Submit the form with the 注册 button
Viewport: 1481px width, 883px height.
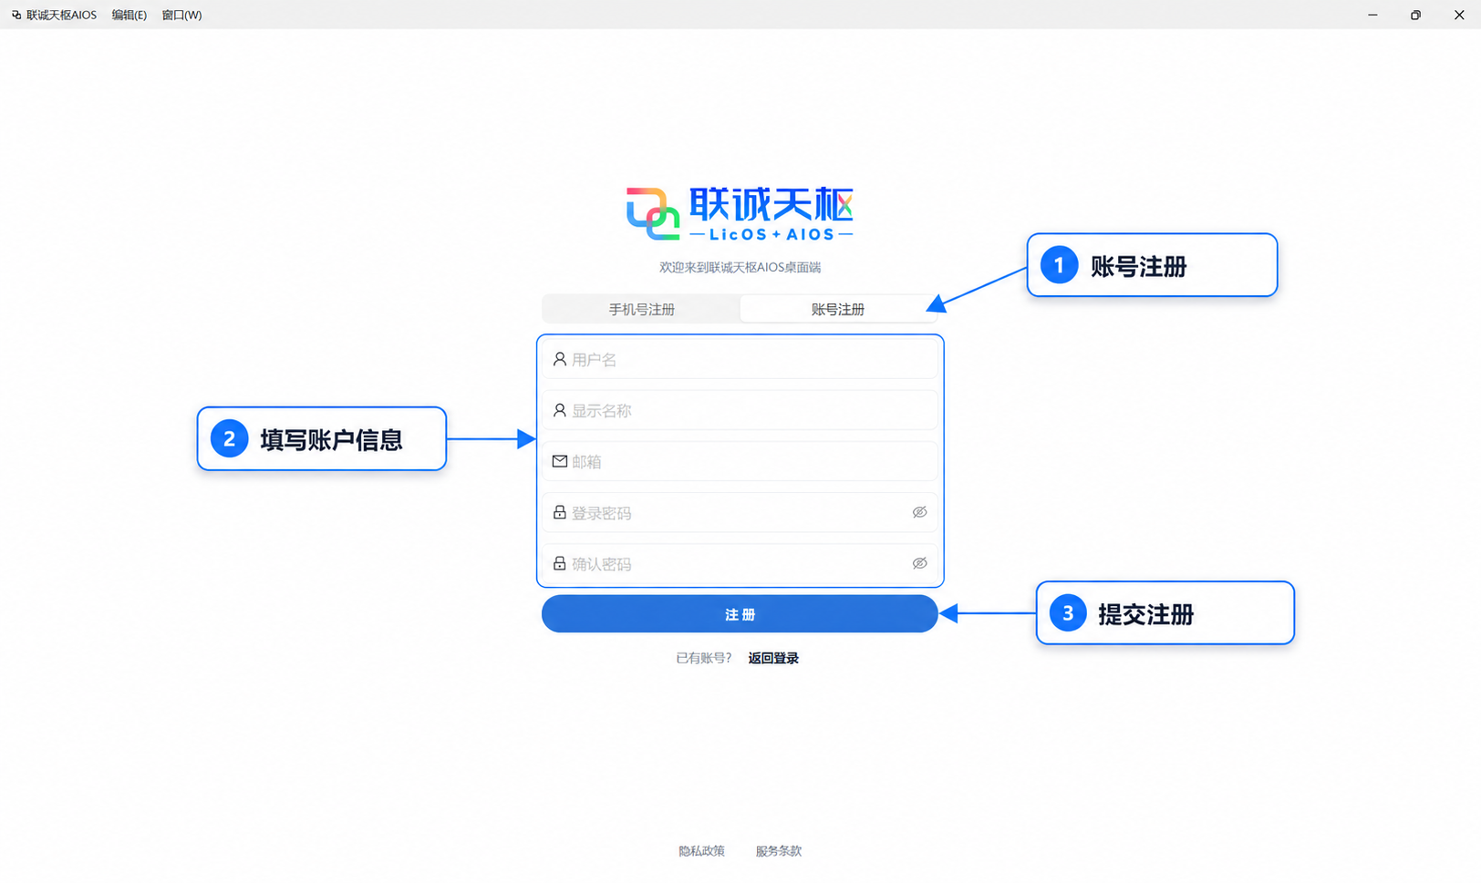click(x=740, y=614)
